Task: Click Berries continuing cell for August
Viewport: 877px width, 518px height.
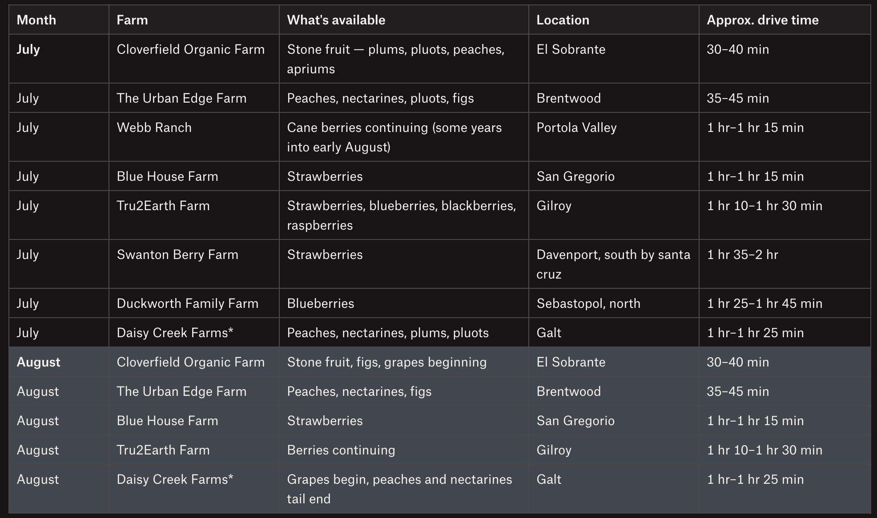Action: (341, 450)
